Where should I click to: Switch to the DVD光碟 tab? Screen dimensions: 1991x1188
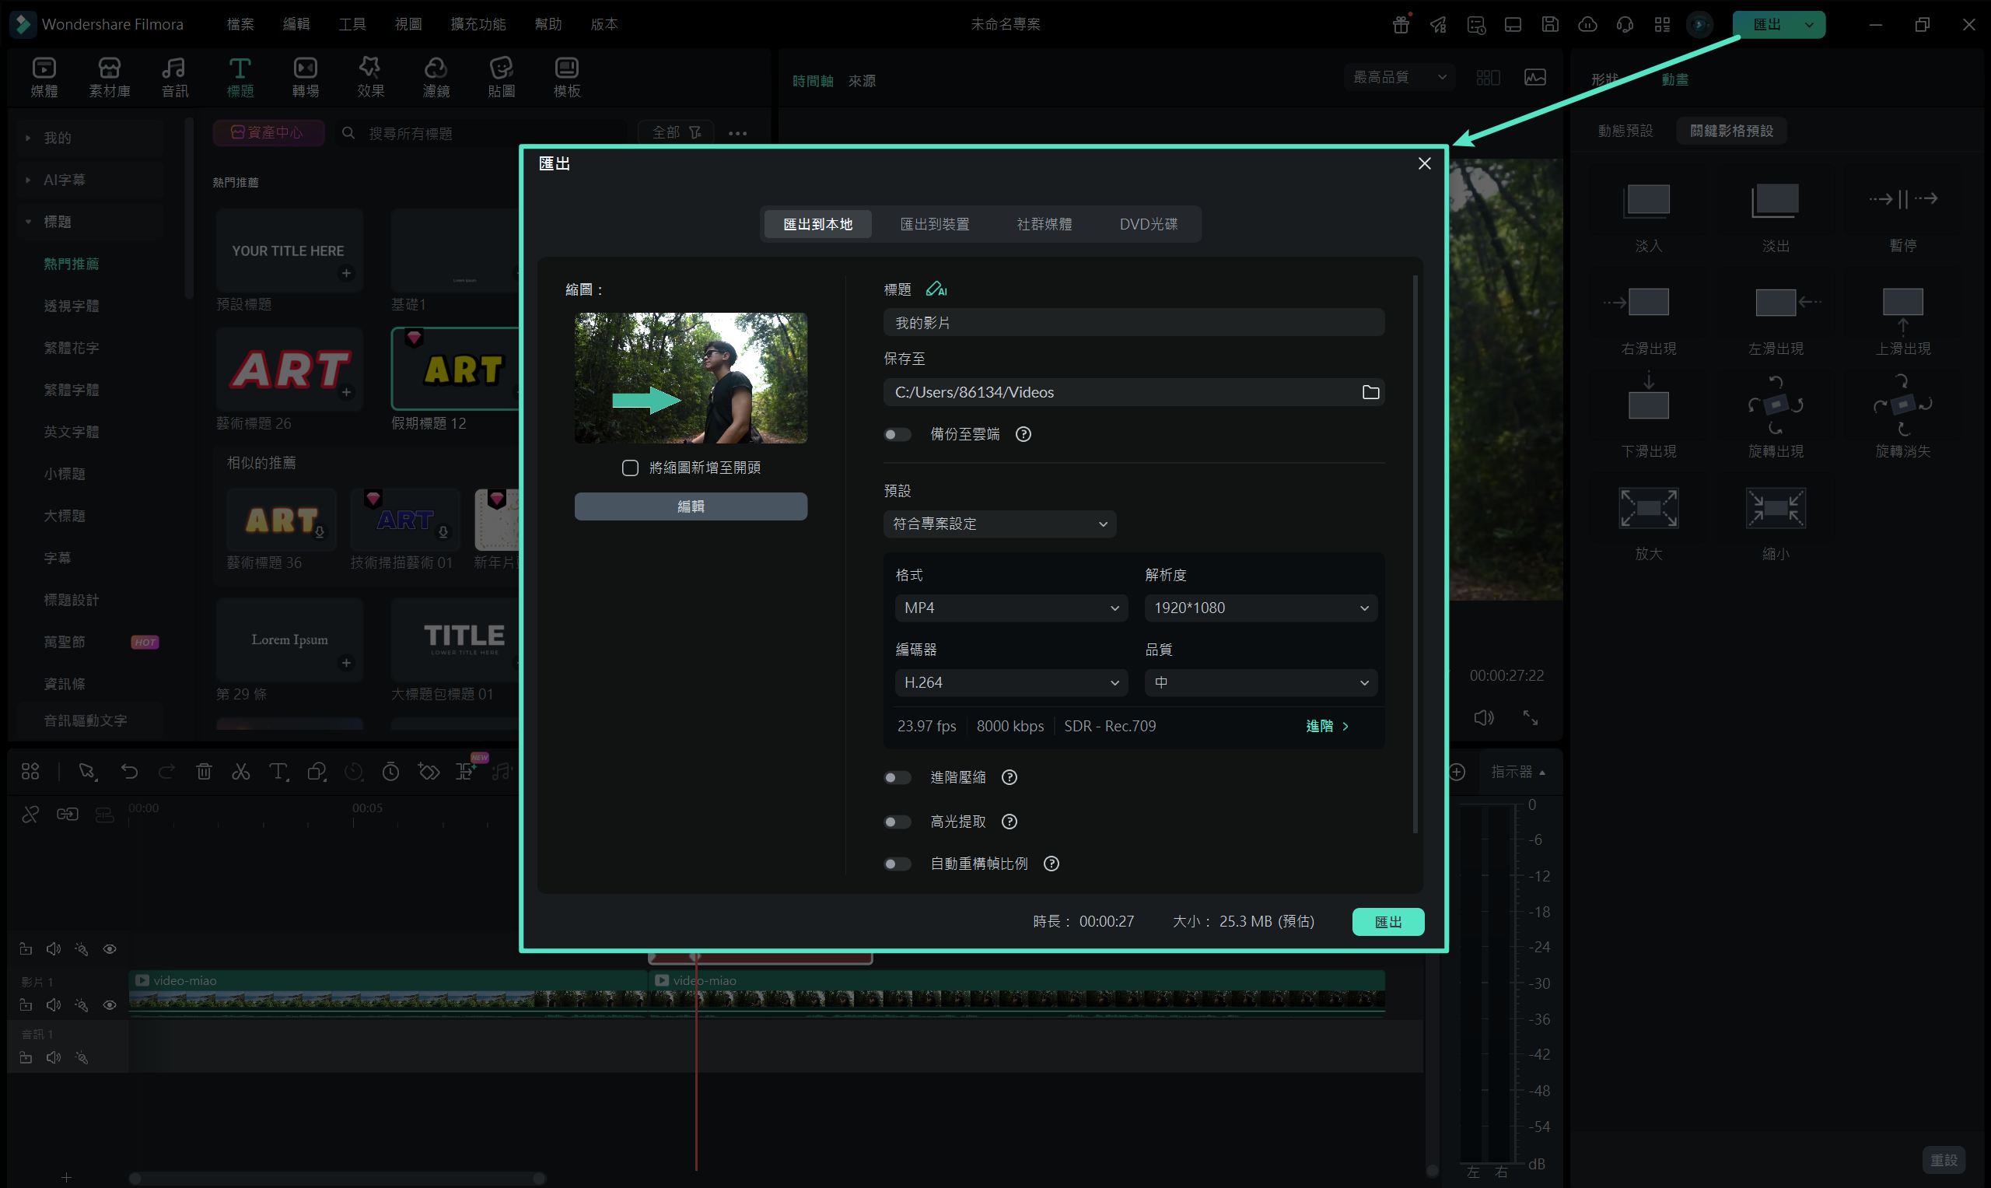[1147, 224]
